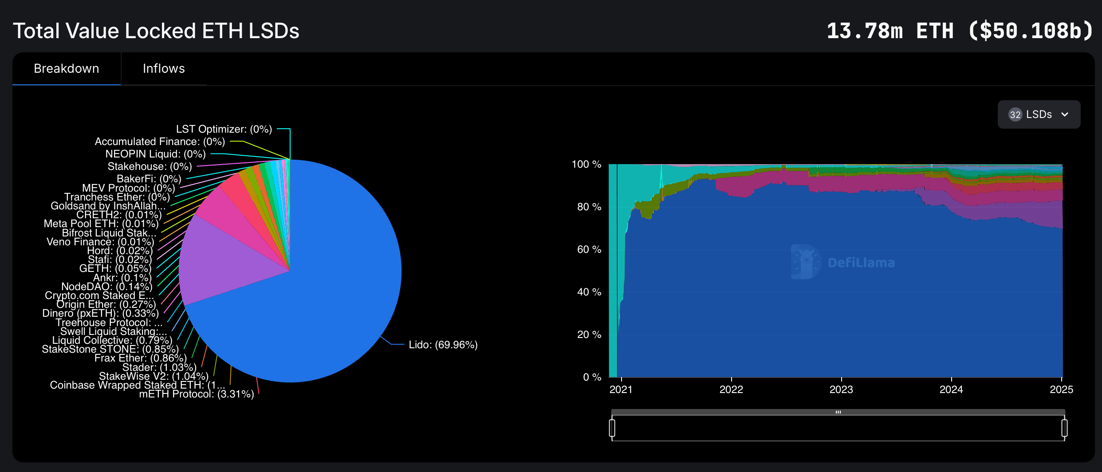Click the Swell Liquid Staking label
1102x472 pixels.
[114, 331]
